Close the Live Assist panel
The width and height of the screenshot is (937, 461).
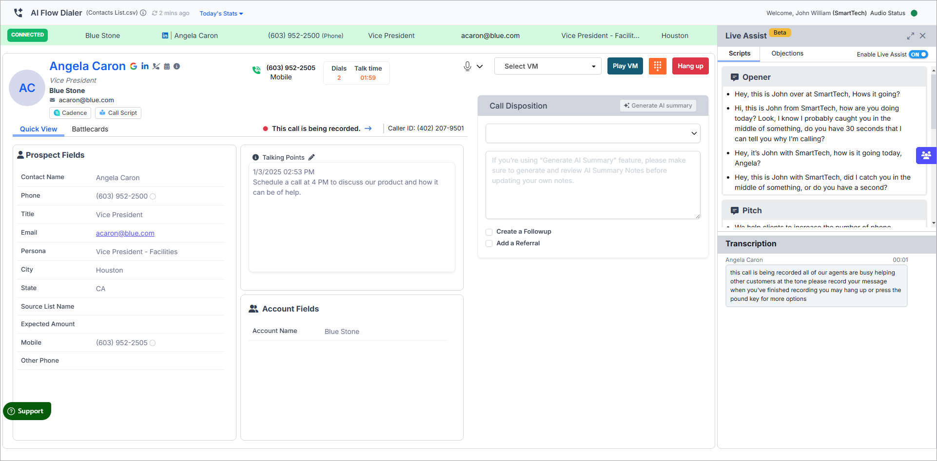922,36
